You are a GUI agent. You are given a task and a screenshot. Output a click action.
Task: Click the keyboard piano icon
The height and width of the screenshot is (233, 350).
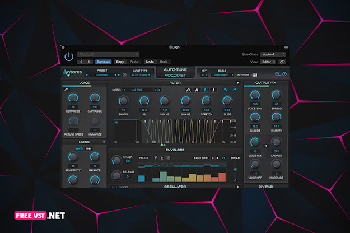pos(255,75)
